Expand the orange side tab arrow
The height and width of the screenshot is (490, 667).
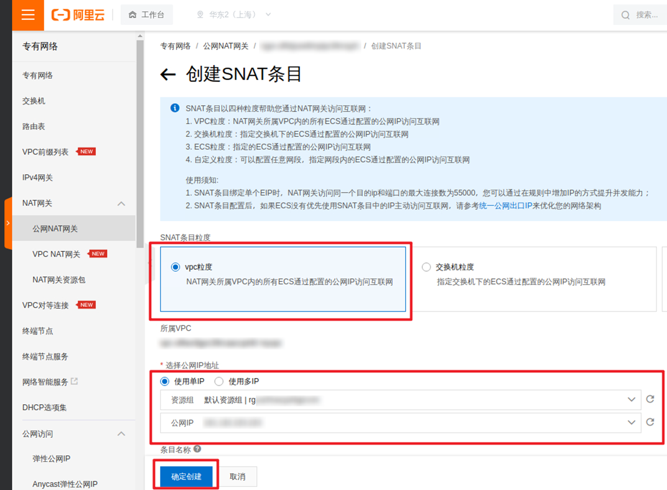(x=8, y=223)
